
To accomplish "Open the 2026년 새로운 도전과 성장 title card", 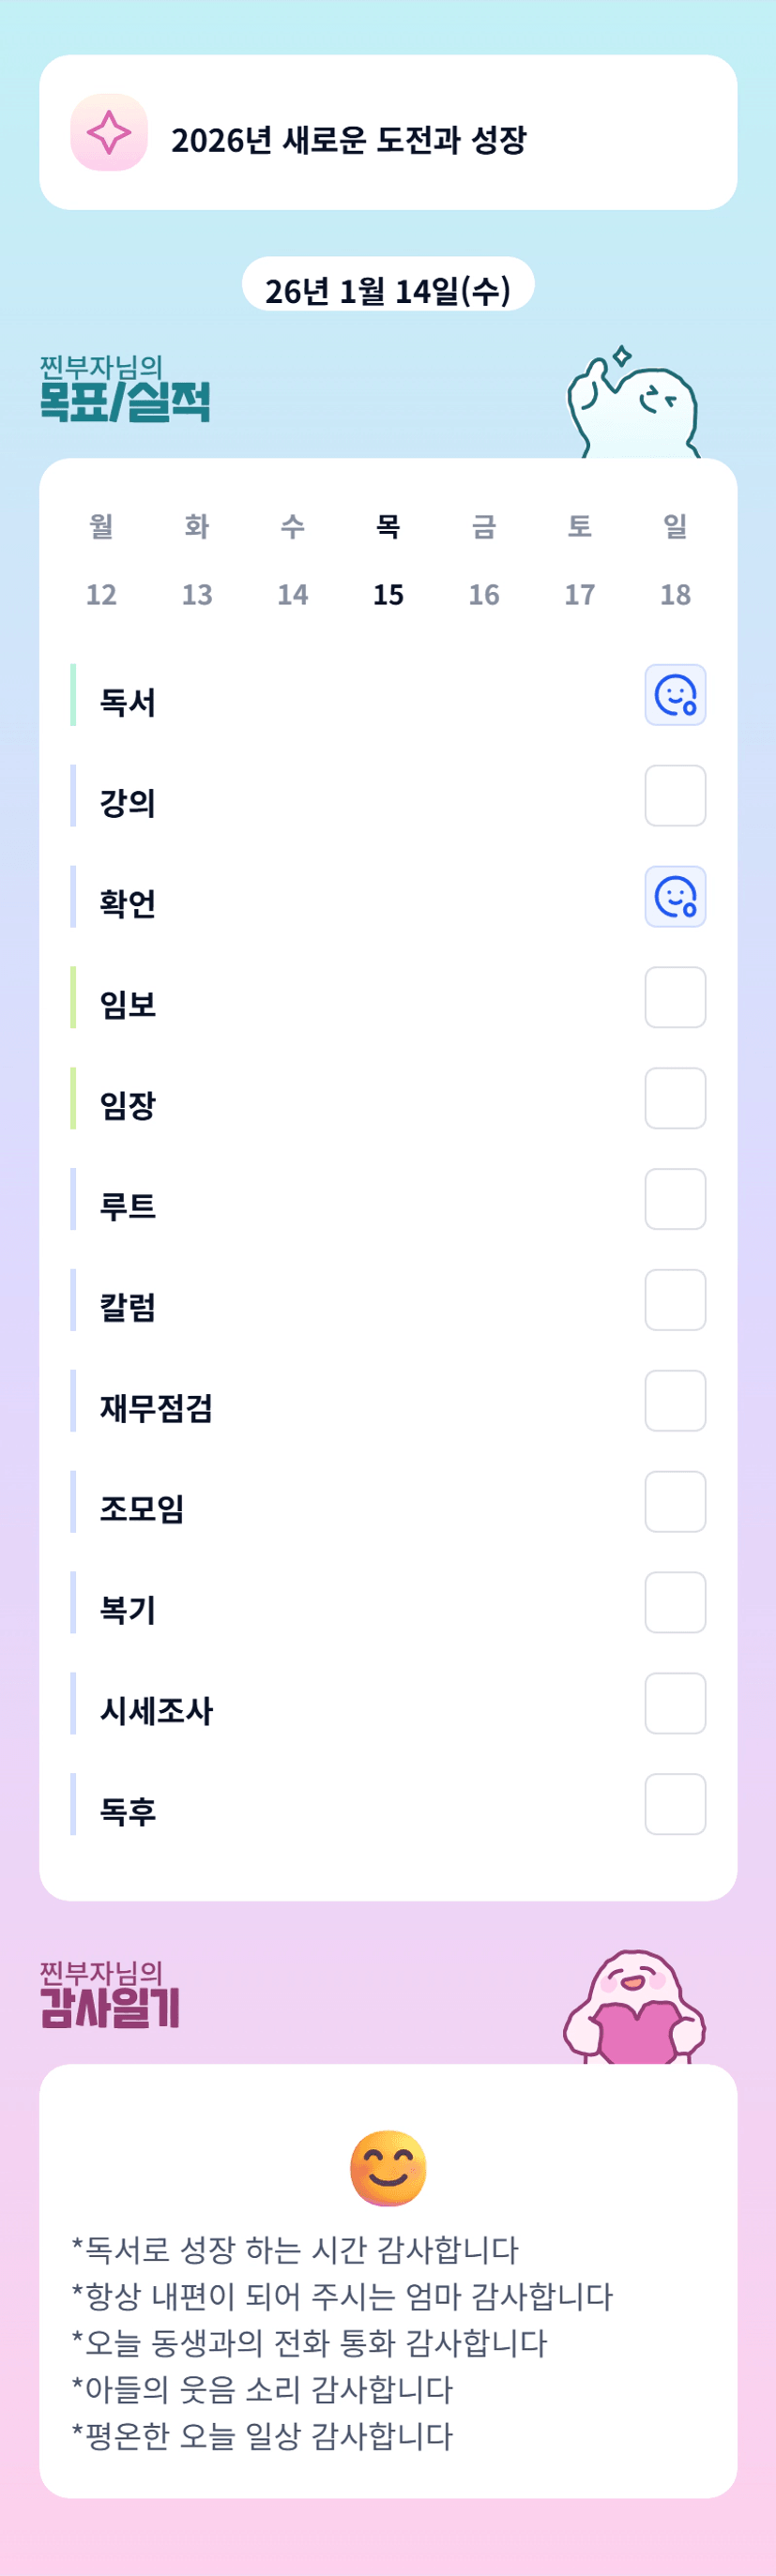I will [x=388, y=133].
